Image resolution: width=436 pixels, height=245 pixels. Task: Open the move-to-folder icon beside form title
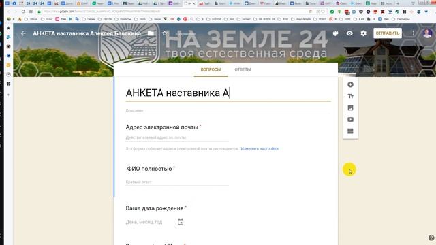point(151,33)
